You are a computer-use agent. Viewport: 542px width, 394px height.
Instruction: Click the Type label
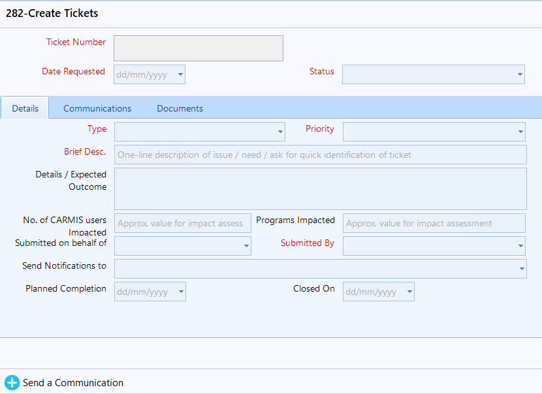point(97,129)
